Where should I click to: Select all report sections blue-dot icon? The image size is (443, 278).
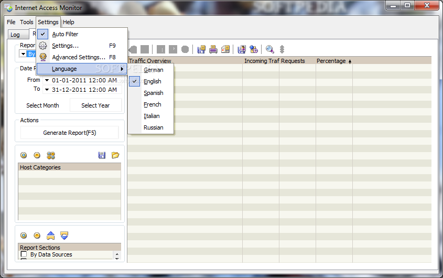click(24, 236)
